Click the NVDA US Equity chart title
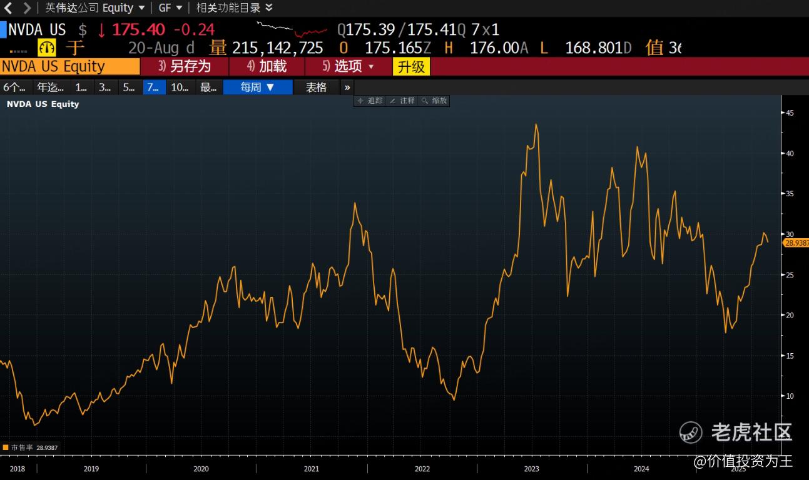Viewport: 809px width, 480px height. (x=43, y=104)
